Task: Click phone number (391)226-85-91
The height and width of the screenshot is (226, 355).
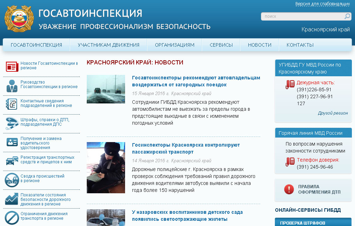Action: pyautogui.click(x=314, y=89)
